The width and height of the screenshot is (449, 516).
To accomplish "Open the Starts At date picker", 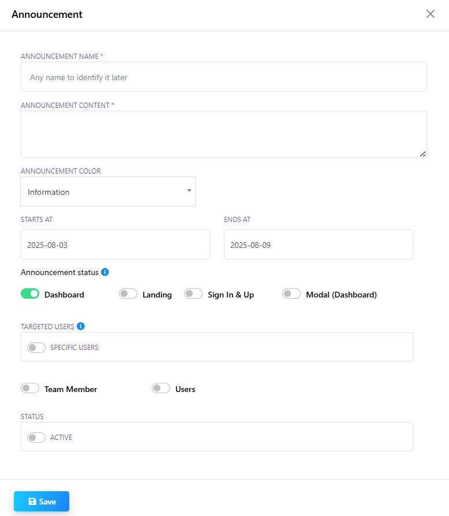I will point(115,244).
